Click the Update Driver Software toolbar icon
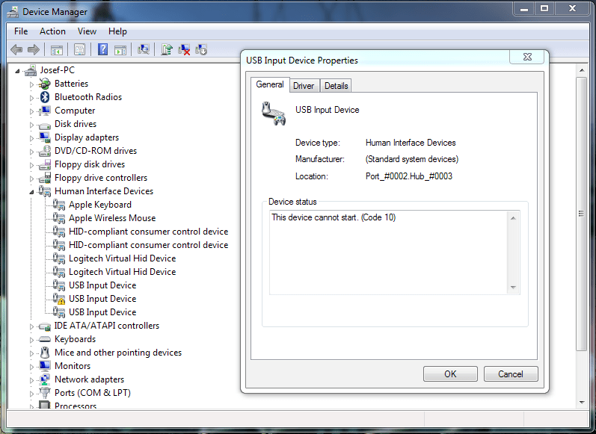596x434 pixels. (167, 49)
